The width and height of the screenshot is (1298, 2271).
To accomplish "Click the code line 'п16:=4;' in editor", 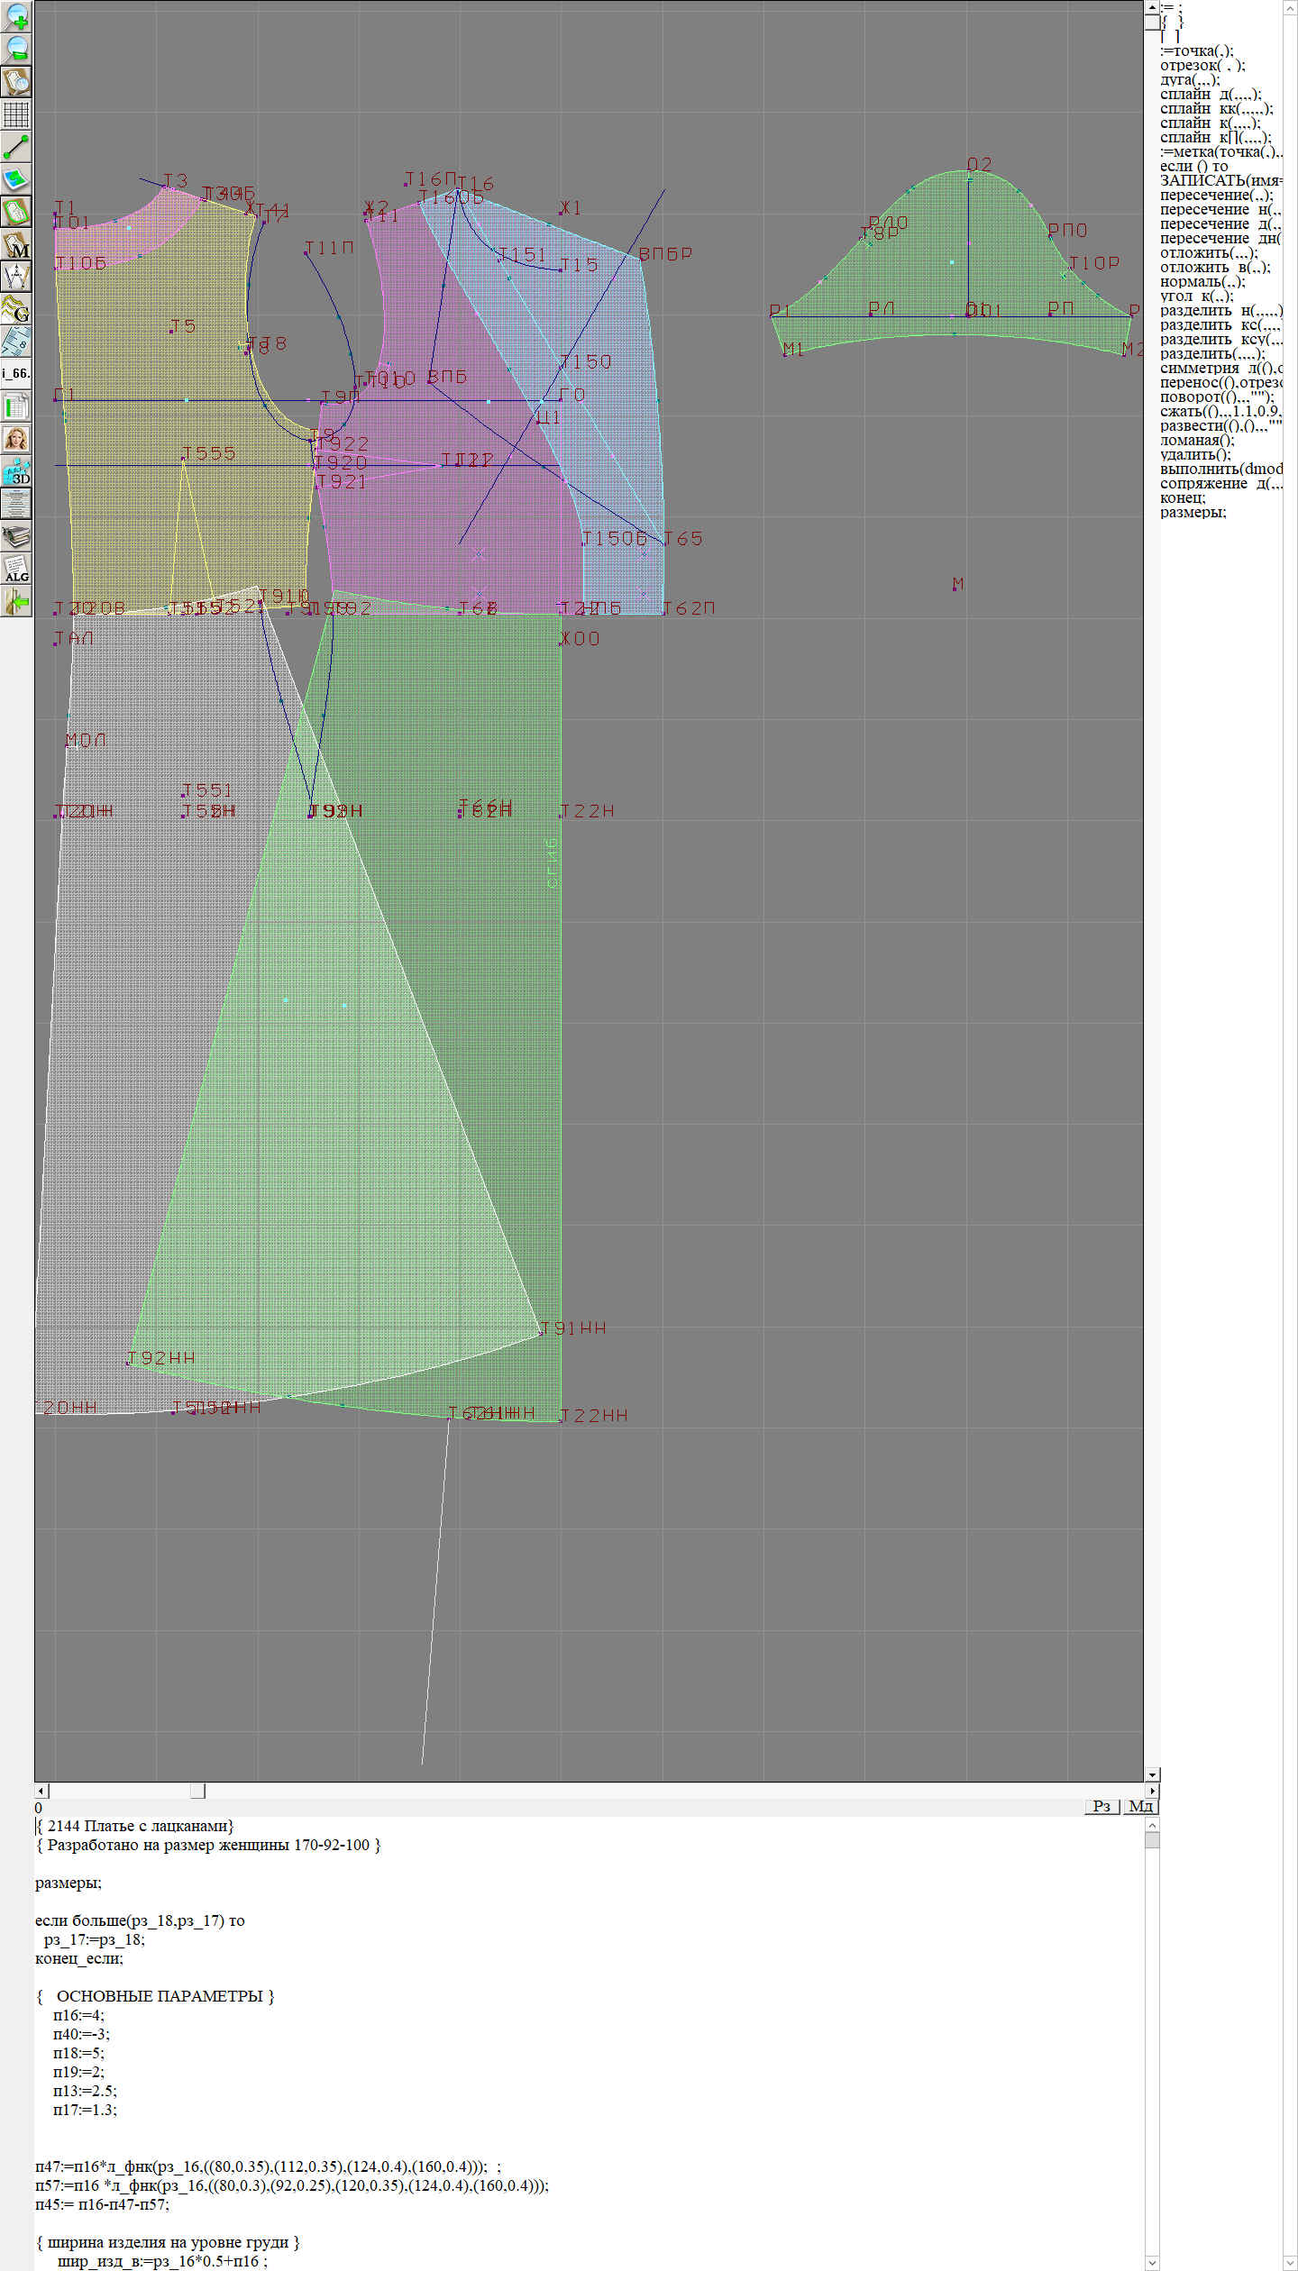I will 78,2015.
